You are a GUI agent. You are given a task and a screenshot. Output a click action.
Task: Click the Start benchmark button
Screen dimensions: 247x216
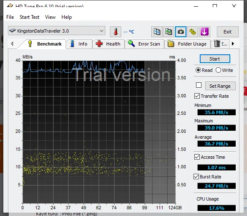(215, 59)
